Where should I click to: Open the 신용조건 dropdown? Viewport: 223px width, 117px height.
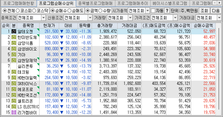tap(90, 18)
